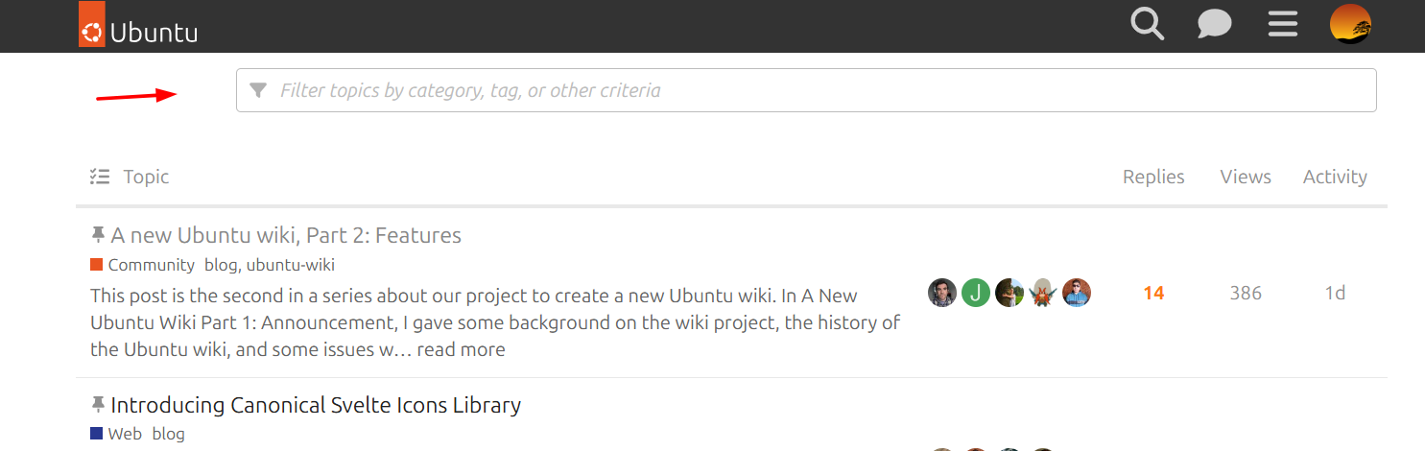The image size is (1425, 451).
Task: Expand excerpt with "read more"
Action: point(461,349)
